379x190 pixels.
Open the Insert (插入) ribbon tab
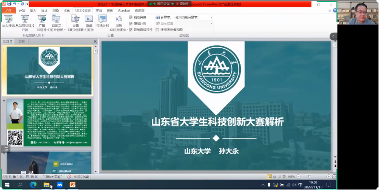[33, 10]
